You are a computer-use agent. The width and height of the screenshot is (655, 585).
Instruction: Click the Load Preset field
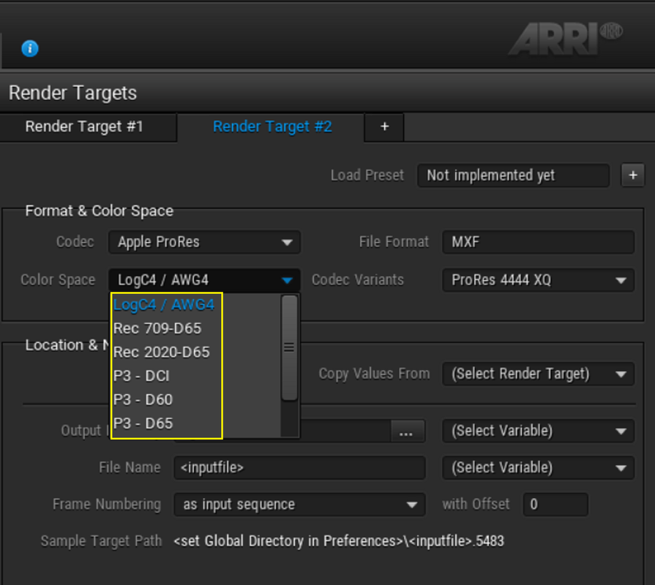513,175
